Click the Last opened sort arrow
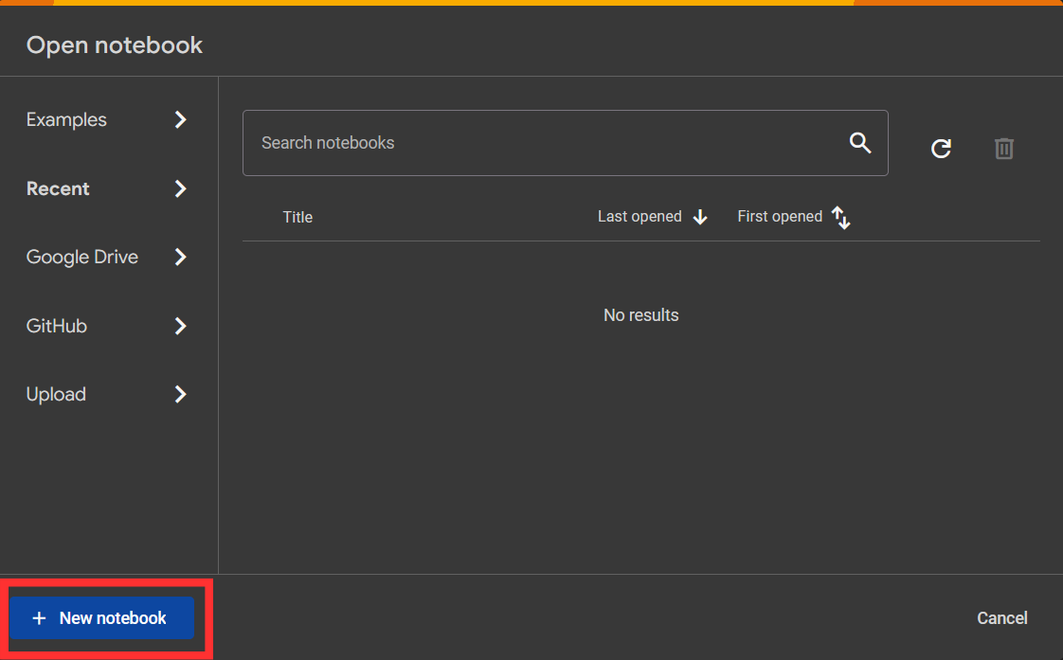Screen dimensions: 1063x660 click(700, 217)
